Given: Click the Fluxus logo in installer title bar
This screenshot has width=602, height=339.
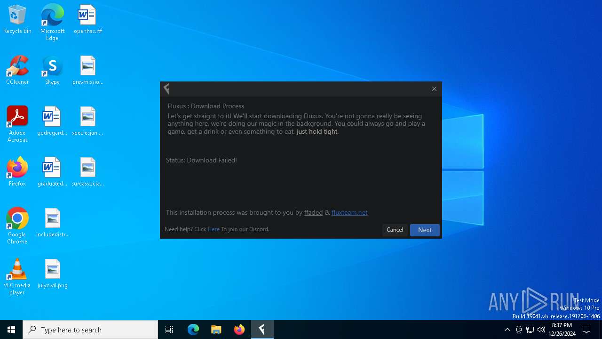Looking at the screenshot, I should tap(166, 89).
